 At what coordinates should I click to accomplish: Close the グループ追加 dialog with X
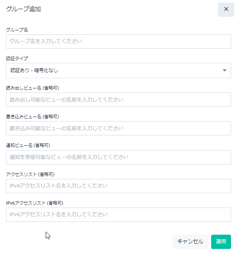coord(226,10)
